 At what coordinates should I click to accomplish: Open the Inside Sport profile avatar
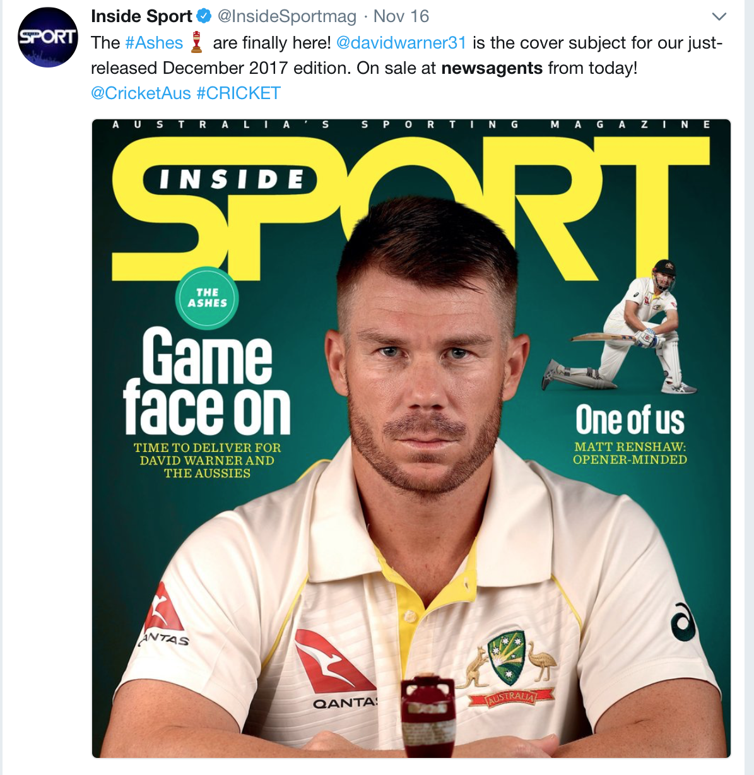(48, 38)
